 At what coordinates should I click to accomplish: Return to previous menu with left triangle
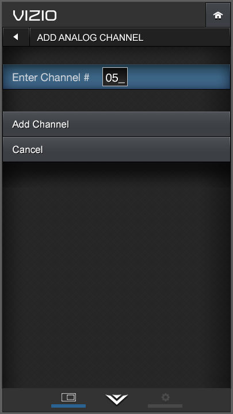point(16,37)
